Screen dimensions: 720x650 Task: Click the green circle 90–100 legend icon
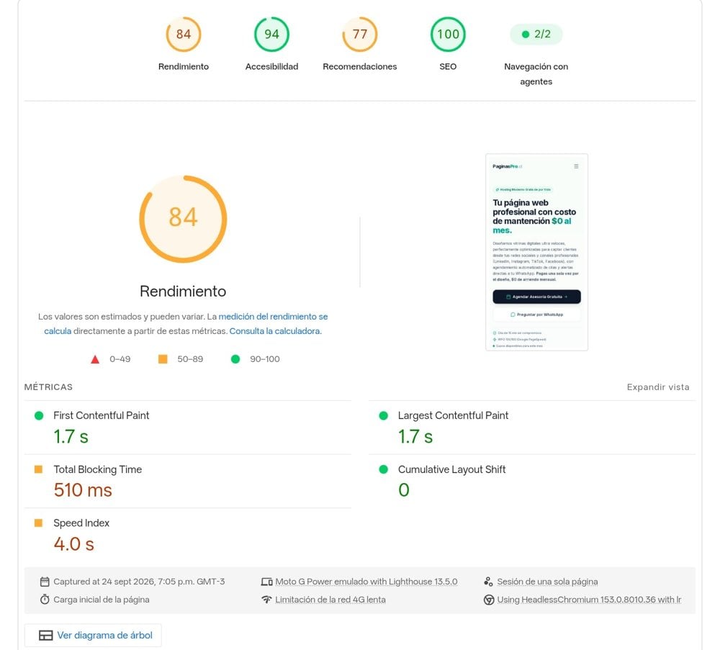click(x=235, y=359)
